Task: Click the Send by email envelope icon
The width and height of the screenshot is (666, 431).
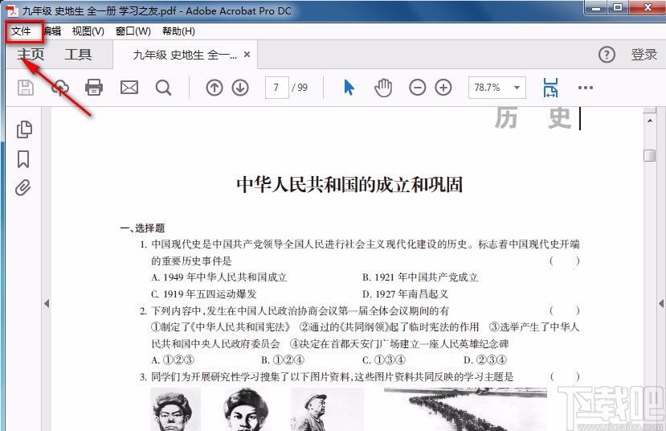Action: point(129,88)
